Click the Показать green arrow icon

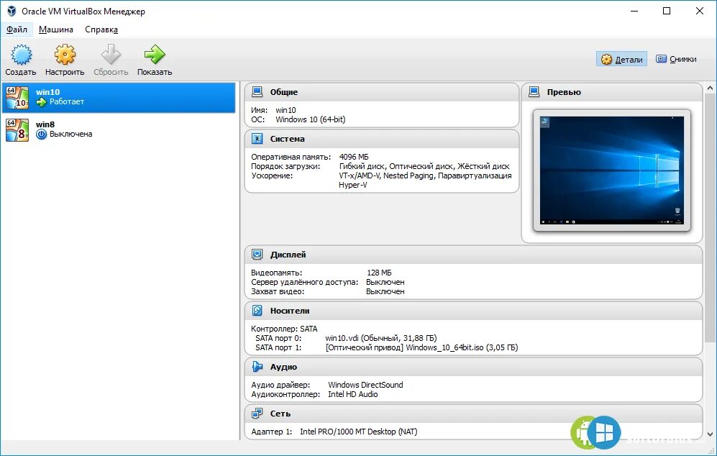[155, 55]
